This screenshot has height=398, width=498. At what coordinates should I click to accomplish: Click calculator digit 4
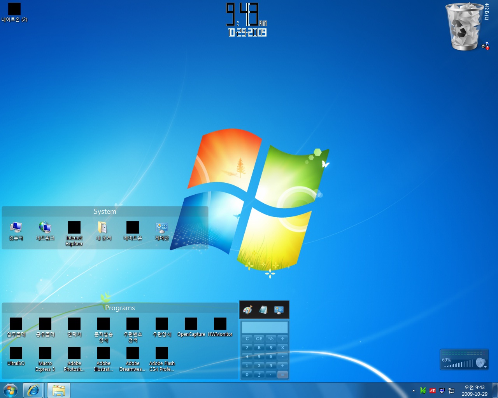pos(247,356)
